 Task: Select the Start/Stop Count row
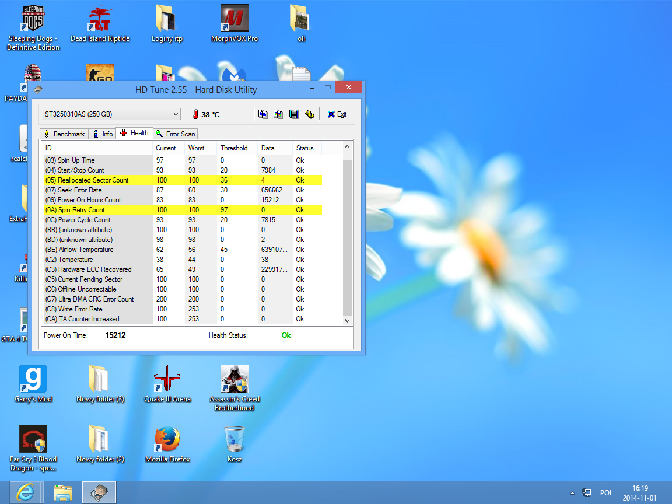point(183,170)
